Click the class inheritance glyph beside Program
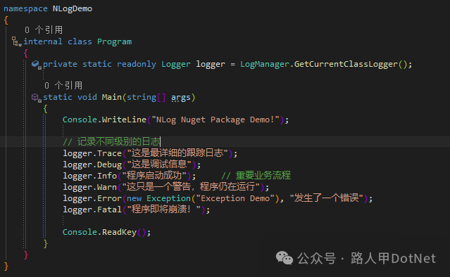This screenshot has height=277, width=450. coord(17,41)
